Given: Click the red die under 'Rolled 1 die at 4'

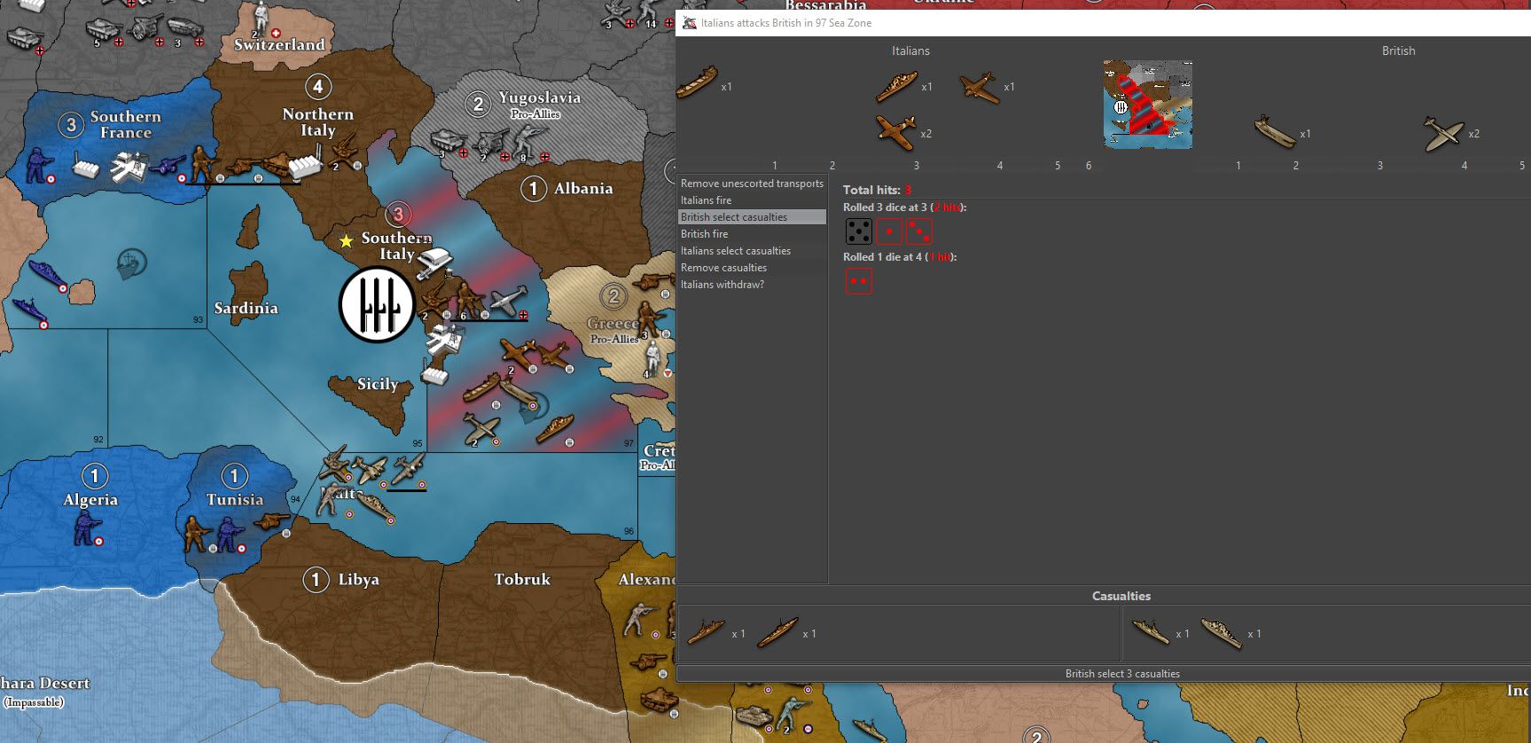Looking at the screenshot, I should pos(858,282).
